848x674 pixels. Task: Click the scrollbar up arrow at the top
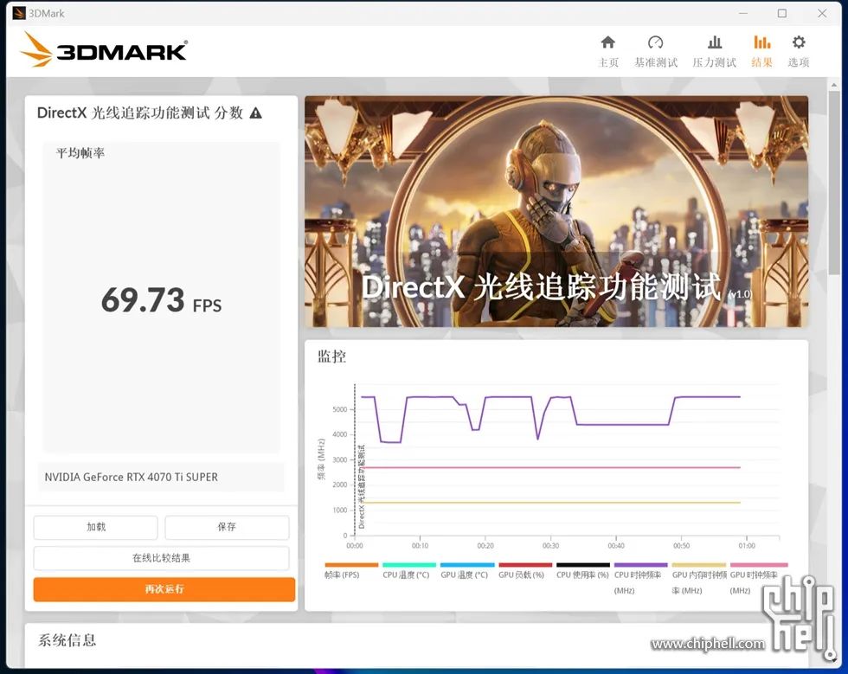coord(833,85)
